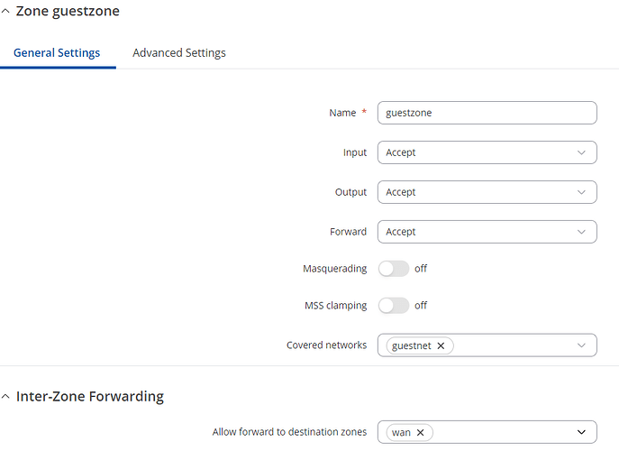Open the Input policy dropdown
619x451 pixels.
click(x=487, y=152)
